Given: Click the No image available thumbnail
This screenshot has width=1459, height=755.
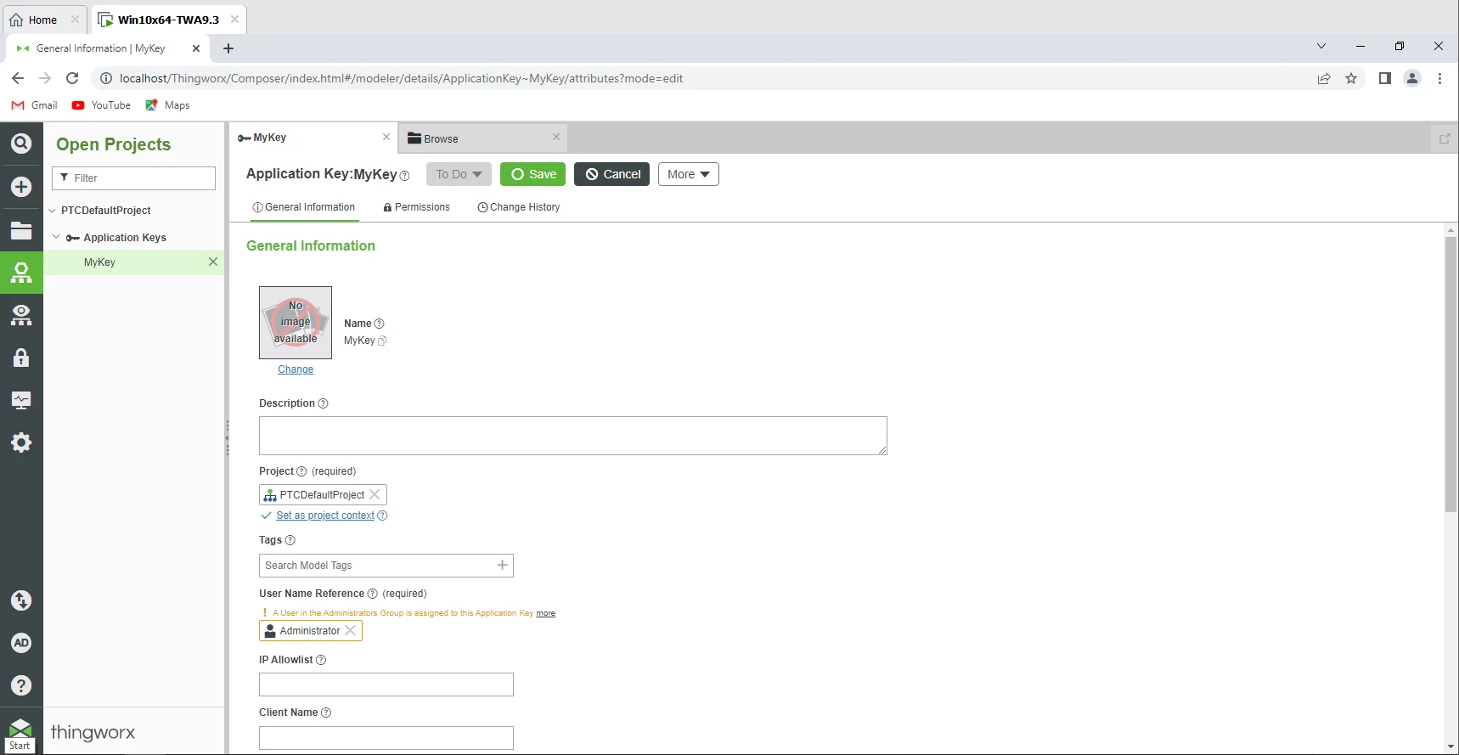Looking at the screenshot, I should [296, 323].
